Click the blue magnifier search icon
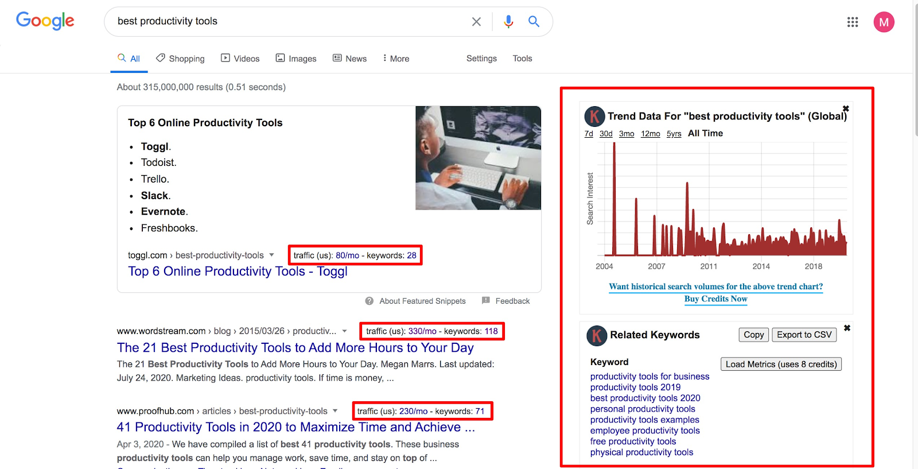This screenshot has width=918, height=469. [x=534, y=22]
